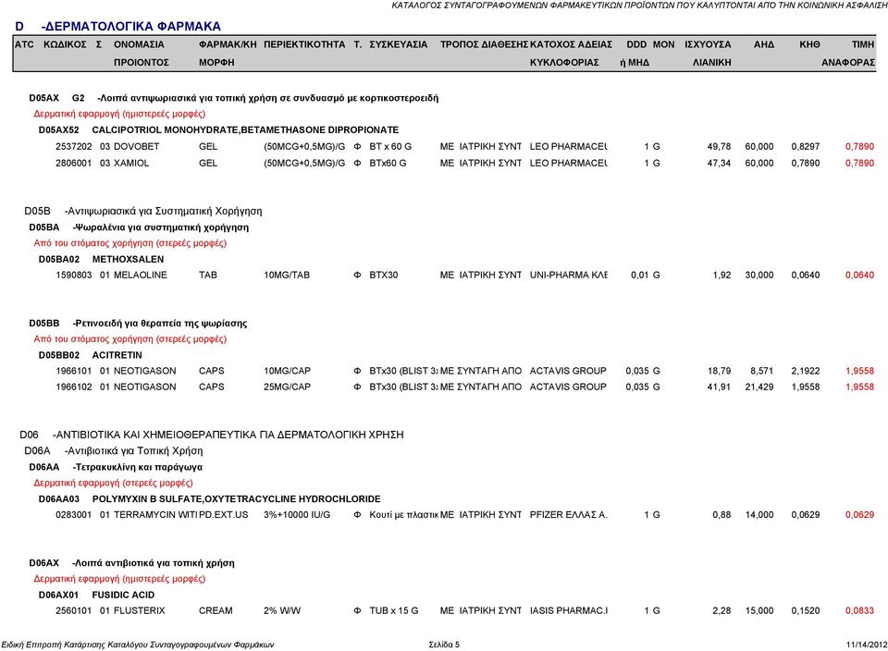Click the D05BB Ρετινοειδή heading
888x651 pixels.
click(138, 324)
